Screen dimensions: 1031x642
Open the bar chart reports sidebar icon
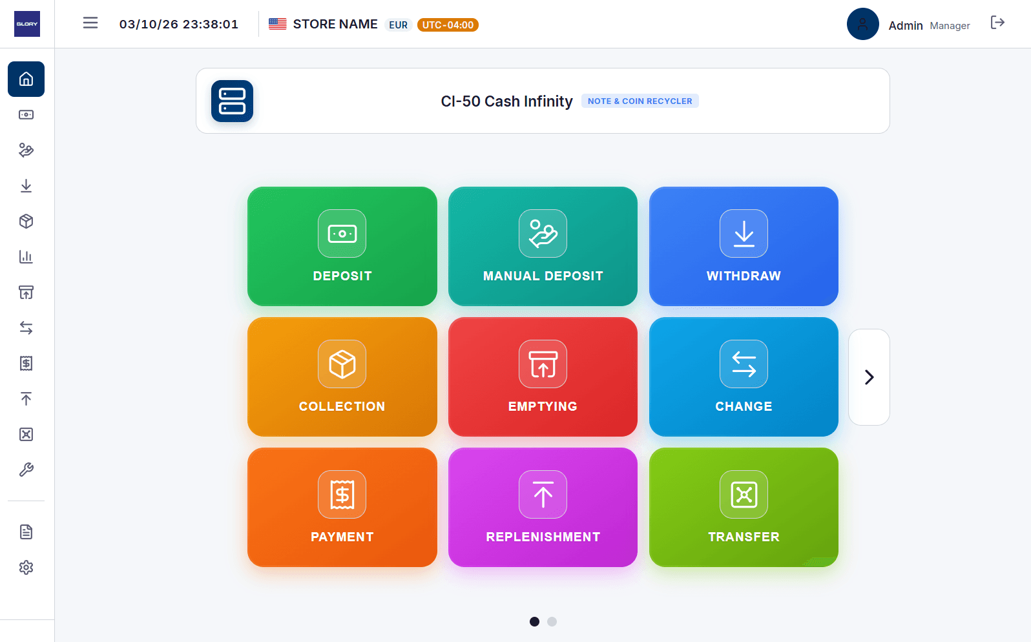pos(26,257)
